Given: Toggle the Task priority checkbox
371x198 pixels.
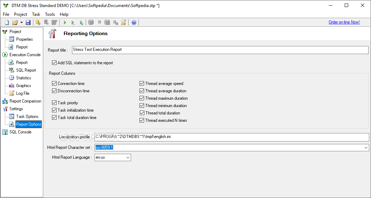Looking at the screenshot, I should tap(54, 103).
